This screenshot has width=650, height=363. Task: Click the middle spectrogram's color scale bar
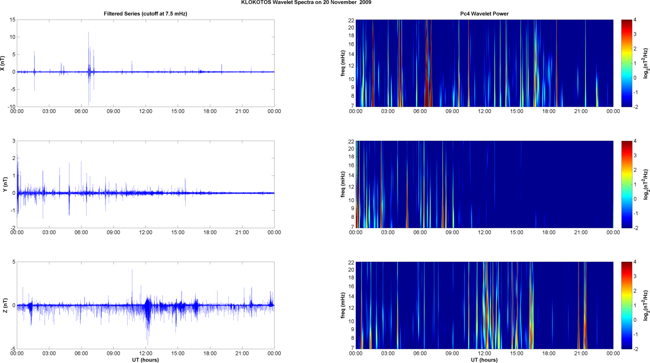[626, 184]
